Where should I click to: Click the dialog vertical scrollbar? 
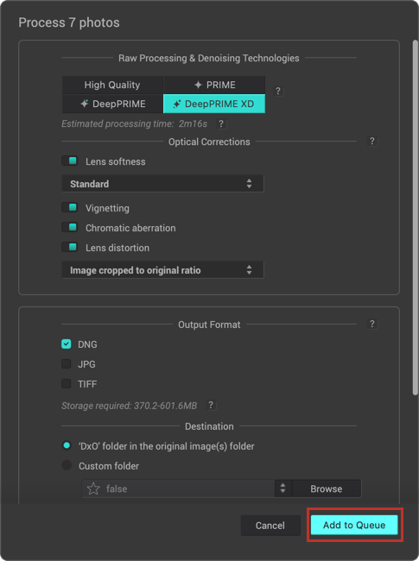(x=415, y=217)
